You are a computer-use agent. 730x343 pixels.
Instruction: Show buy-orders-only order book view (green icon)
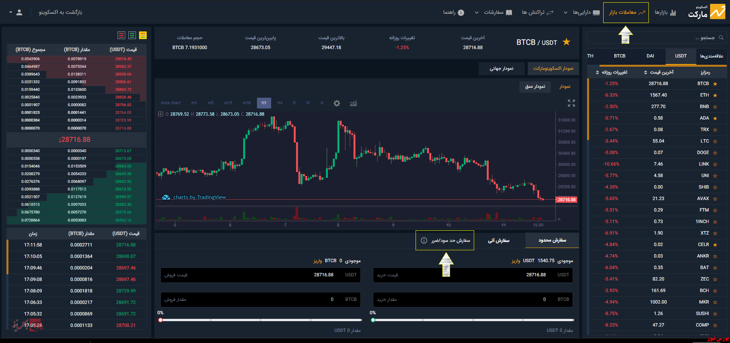(132, 35)
